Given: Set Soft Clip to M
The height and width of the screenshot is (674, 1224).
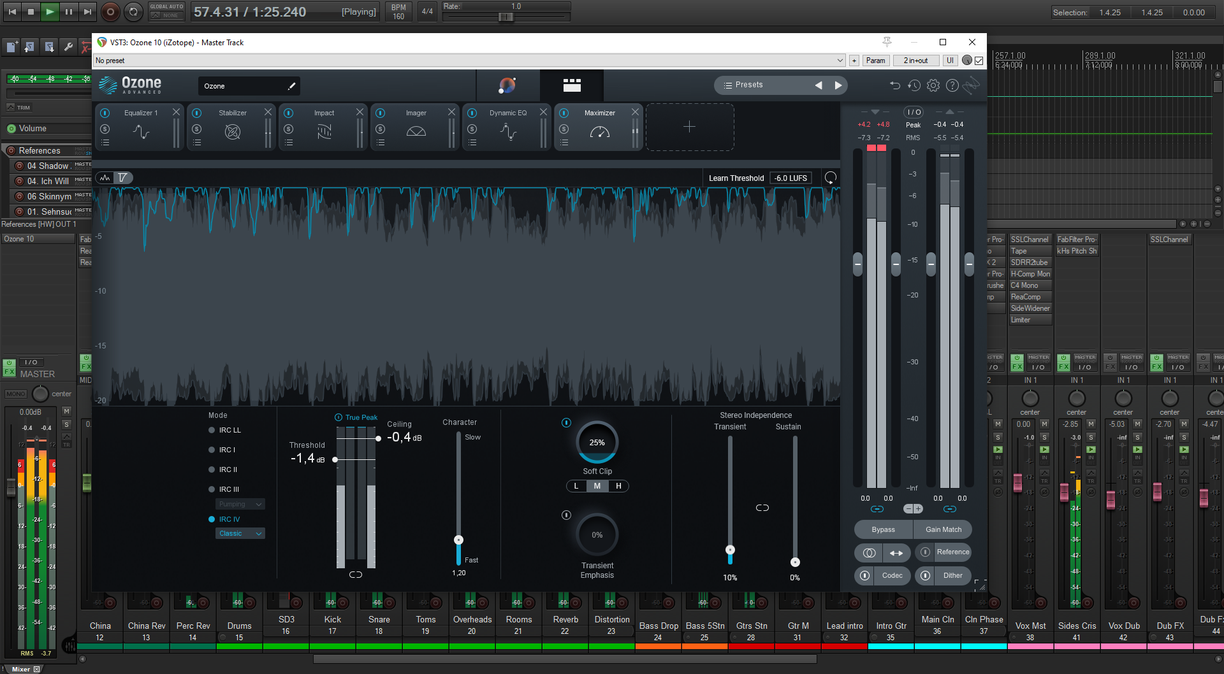Looking at the screenshot, I should 597,486.
